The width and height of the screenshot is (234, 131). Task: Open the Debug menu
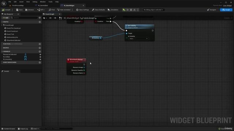[x=35, y=2]
